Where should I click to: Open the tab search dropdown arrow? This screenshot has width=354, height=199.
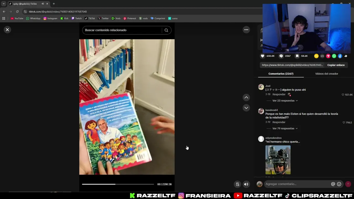(x=4, y=4)
